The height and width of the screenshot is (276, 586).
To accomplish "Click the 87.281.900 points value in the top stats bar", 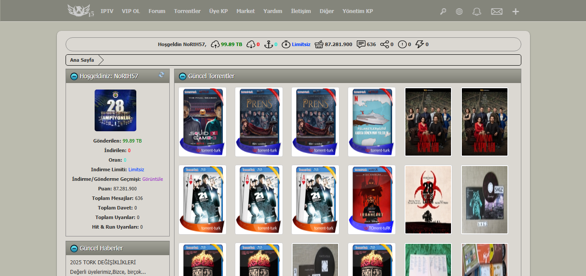I will coord(339,44).
